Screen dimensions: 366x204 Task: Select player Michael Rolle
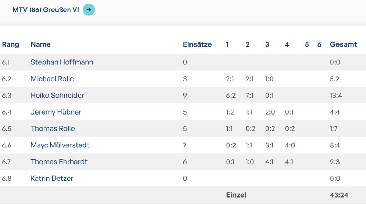(52, 79)
